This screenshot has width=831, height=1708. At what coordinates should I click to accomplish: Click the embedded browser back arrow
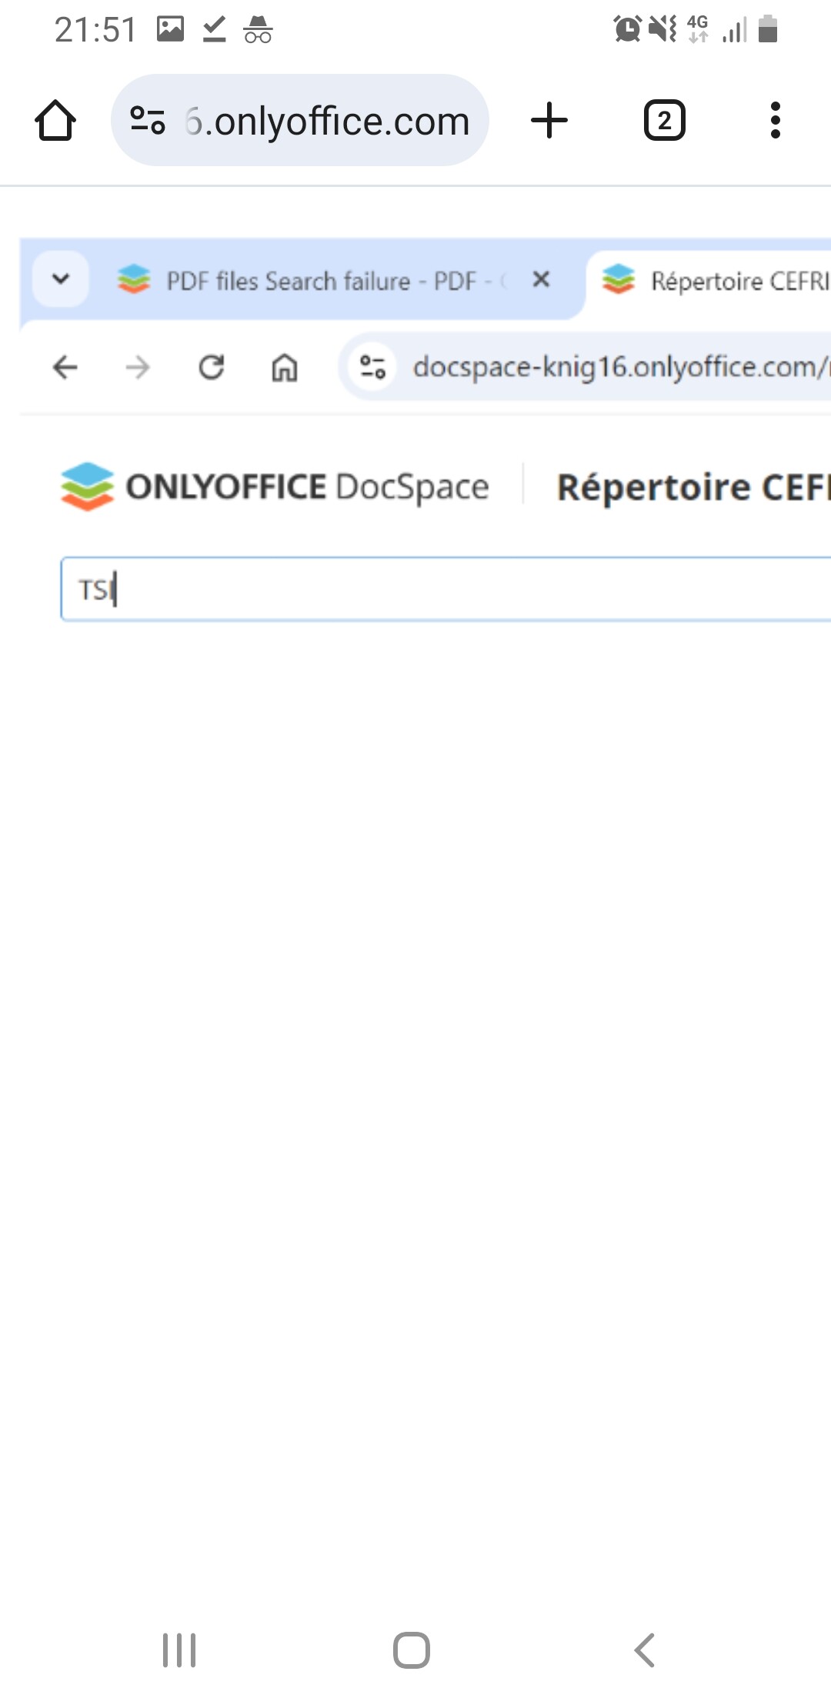(x=65, y=367)
